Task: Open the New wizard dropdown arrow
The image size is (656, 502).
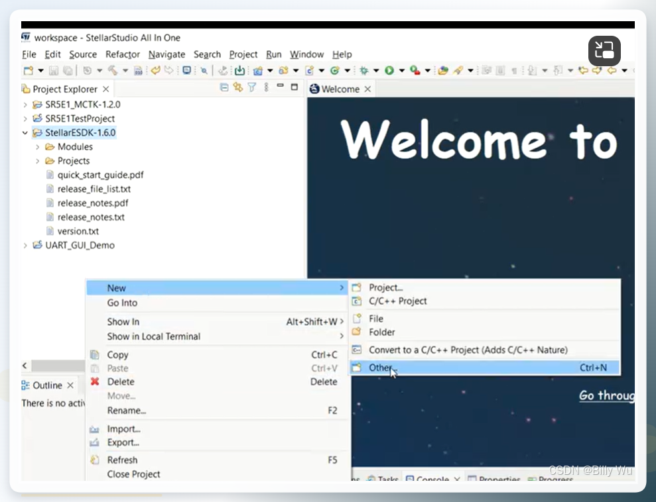Action: pos(40,71)
